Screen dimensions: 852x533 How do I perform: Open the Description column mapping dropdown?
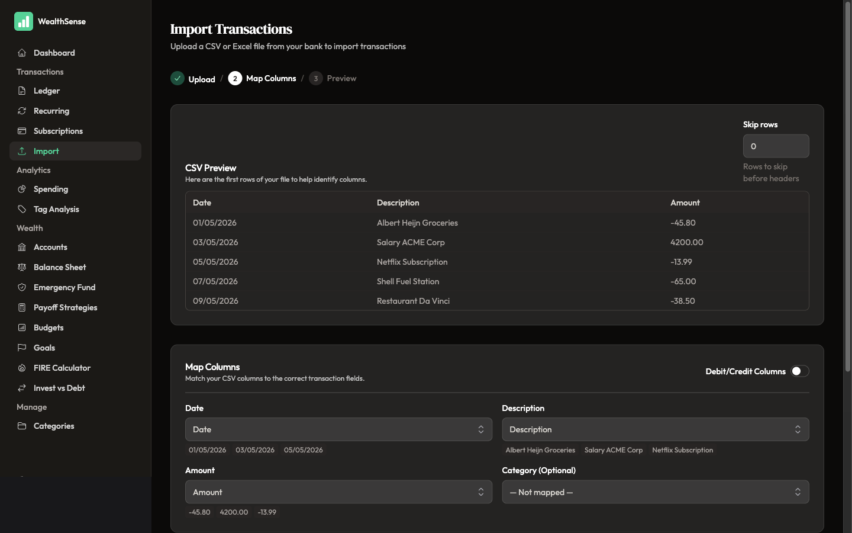coord(656,429)
